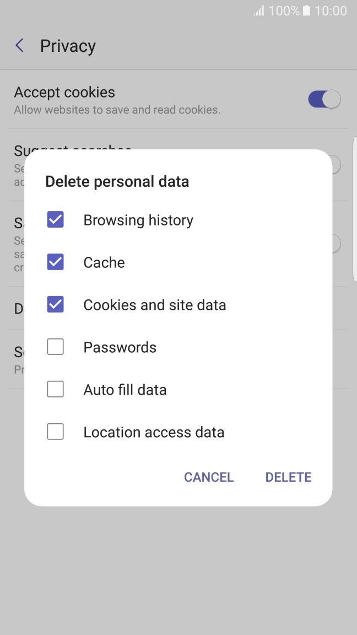This screenshot has height=635, width=357.
Task: Disable the Accept cookies toggle
Action: [323, 99]
